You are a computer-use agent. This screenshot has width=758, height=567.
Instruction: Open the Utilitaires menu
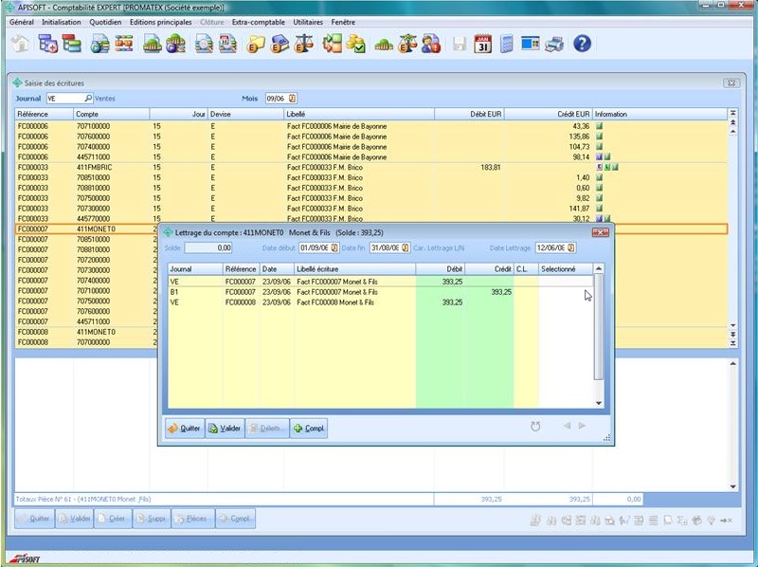coord(308,22)
